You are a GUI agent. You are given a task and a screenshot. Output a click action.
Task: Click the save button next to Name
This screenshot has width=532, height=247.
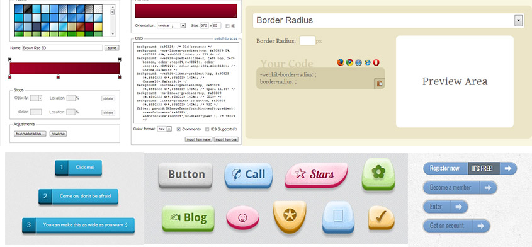tap(111, 48)
